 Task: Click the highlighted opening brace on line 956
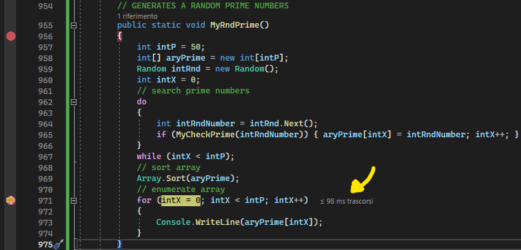tap(120, 36)
